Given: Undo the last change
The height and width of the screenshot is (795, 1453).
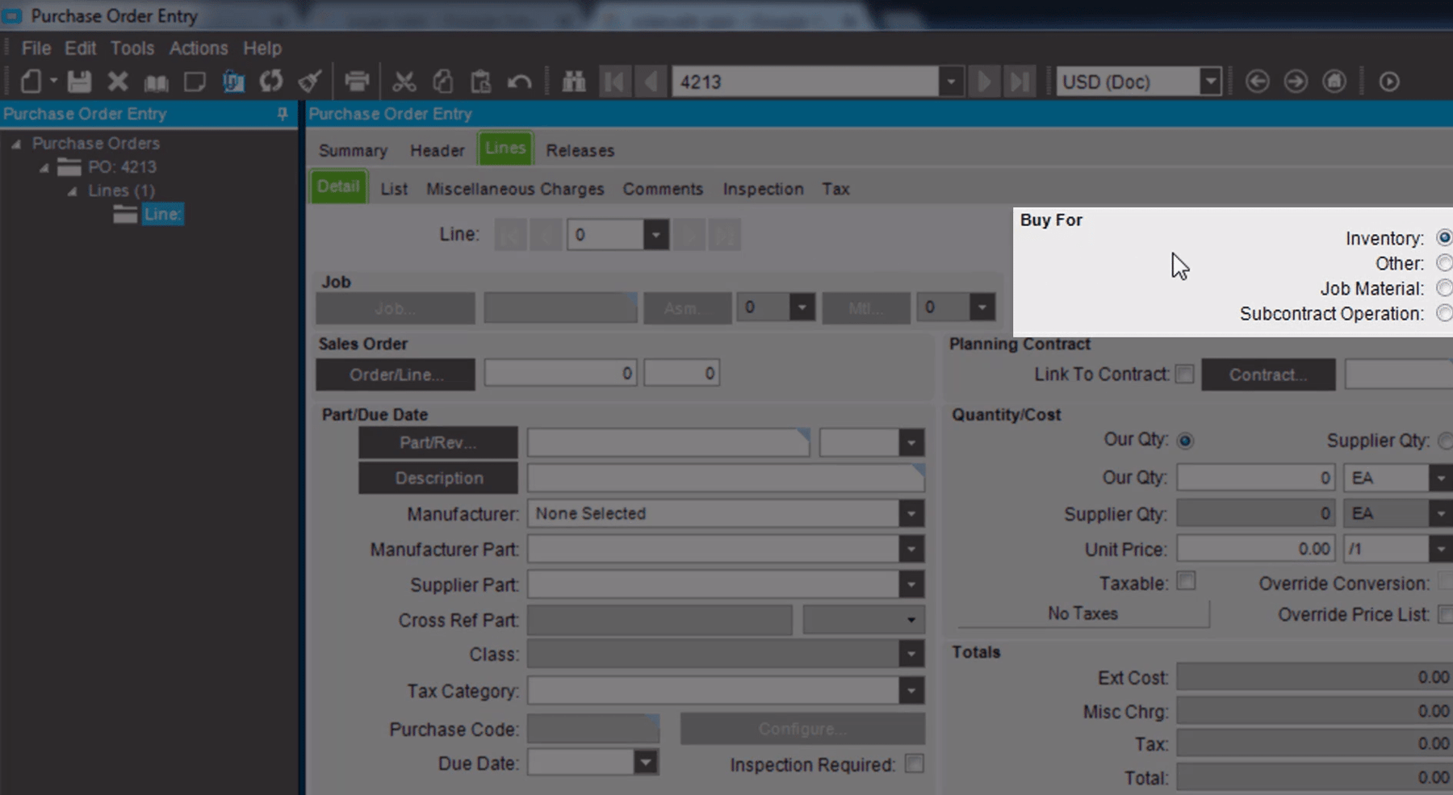Looking at the screenshot, I should click(521, 81).
